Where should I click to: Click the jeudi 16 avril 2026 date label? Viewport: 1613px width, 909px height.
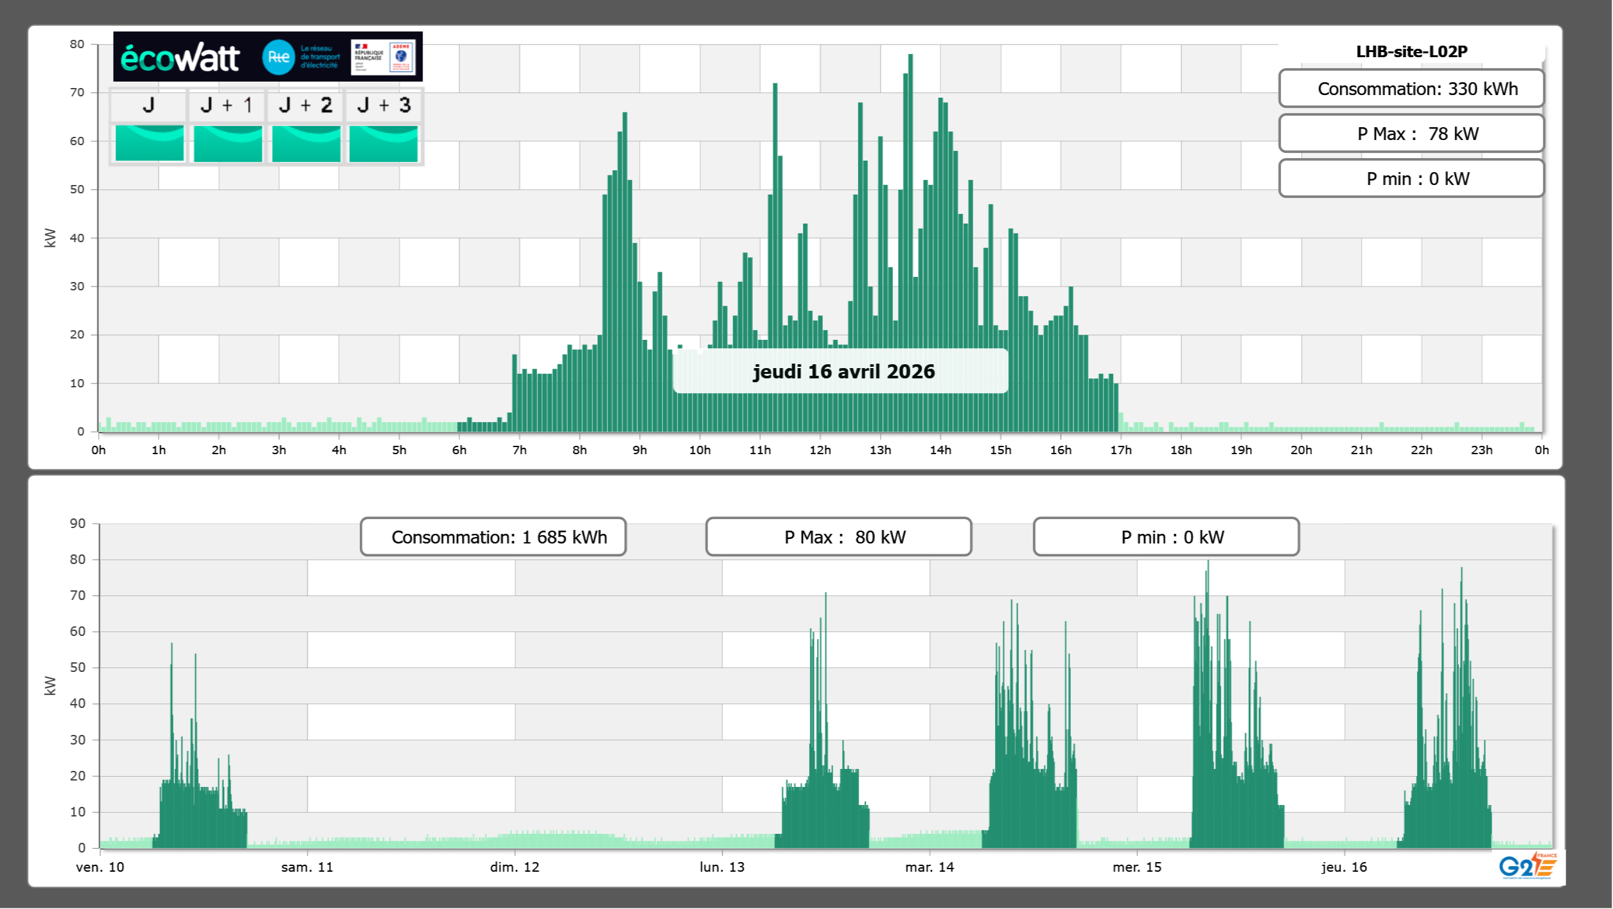click(843, 371)
